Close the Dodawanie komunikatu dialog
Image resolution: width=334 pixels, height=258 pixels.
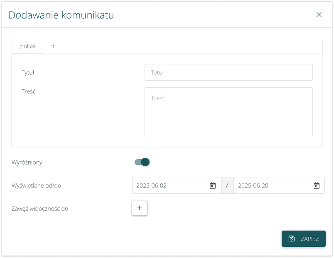coord(319,15)
